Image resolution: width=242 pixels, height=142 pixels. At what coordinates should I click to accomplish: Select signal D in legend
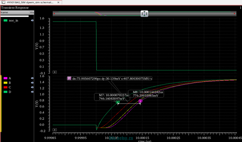[x=10, y=92]
